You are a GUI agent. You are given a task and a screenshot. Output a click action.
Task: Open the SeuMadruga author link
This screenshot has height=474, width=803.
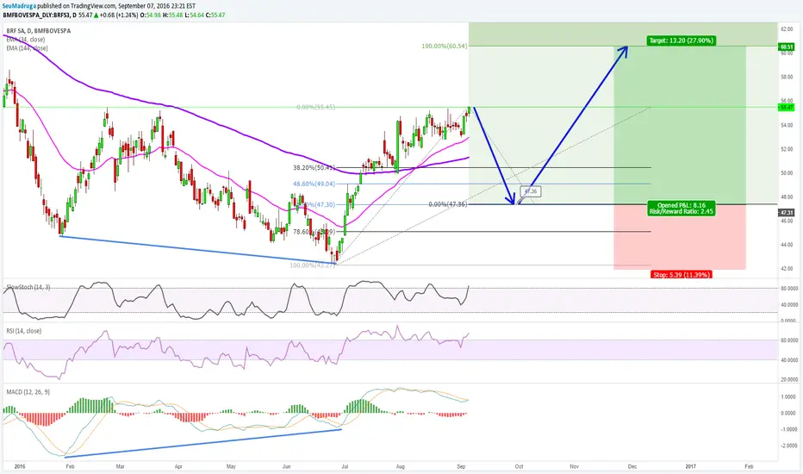(x=20, y=6)
